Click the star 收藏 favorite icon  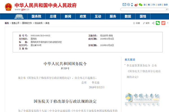coord(134,23)
